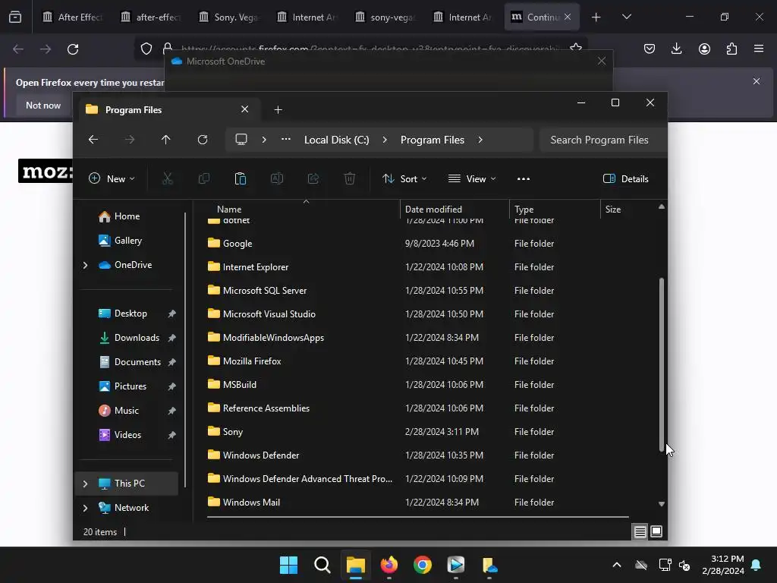
Task: Click the Copy icon in Explorer toolbar
Action: (203, 179)
